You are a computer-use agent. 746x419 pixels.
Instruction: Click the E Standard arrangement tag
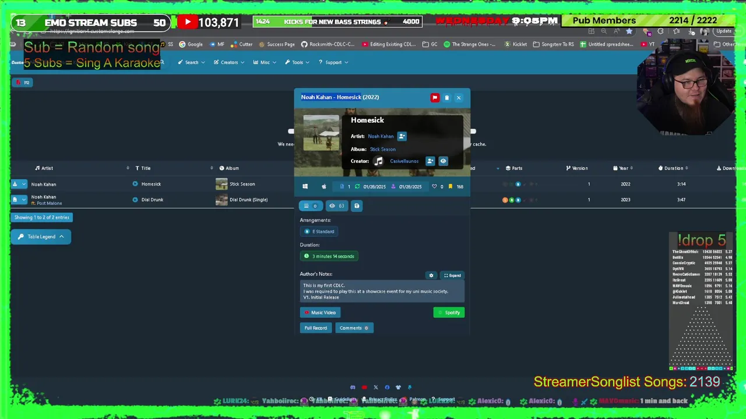tap(319, 232)
